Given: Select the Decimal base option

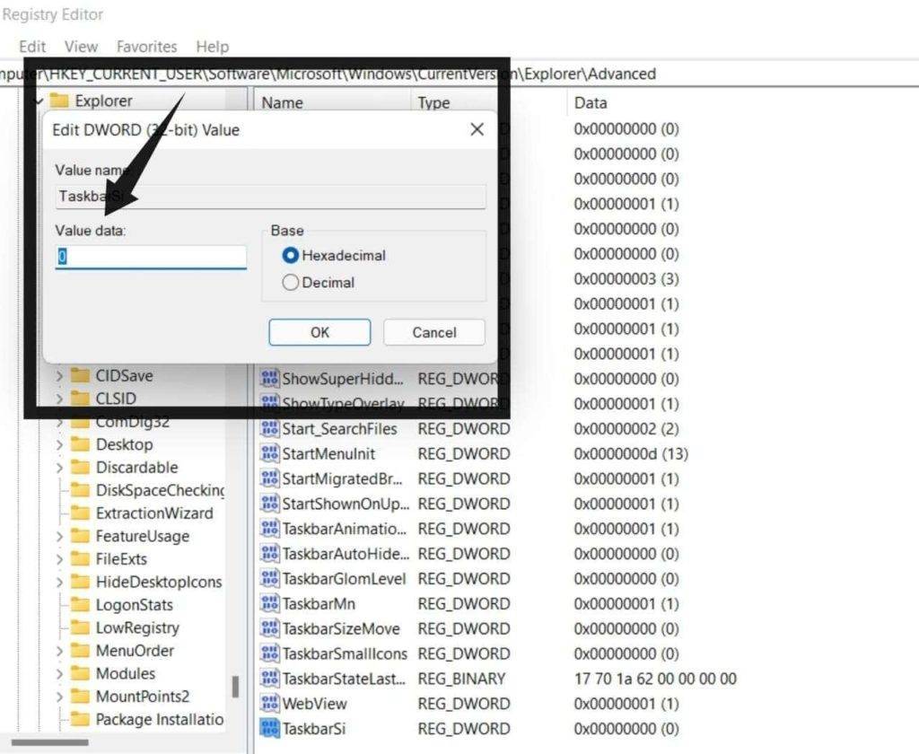Looking at the screenshot, I should pos(290,281).
